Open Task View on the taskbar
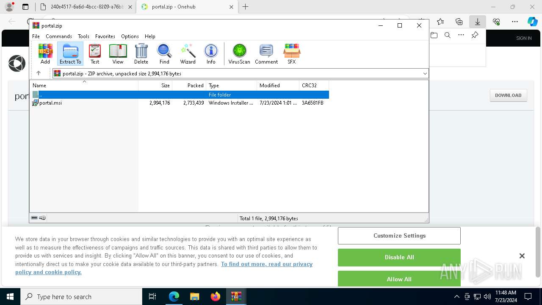This screenshot has height=305, width=542. (x=152, y=297)
